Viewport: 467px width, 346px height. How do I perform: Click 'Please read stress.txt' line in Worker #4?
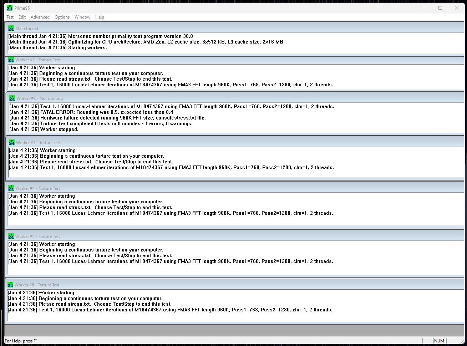click(90, 207)
